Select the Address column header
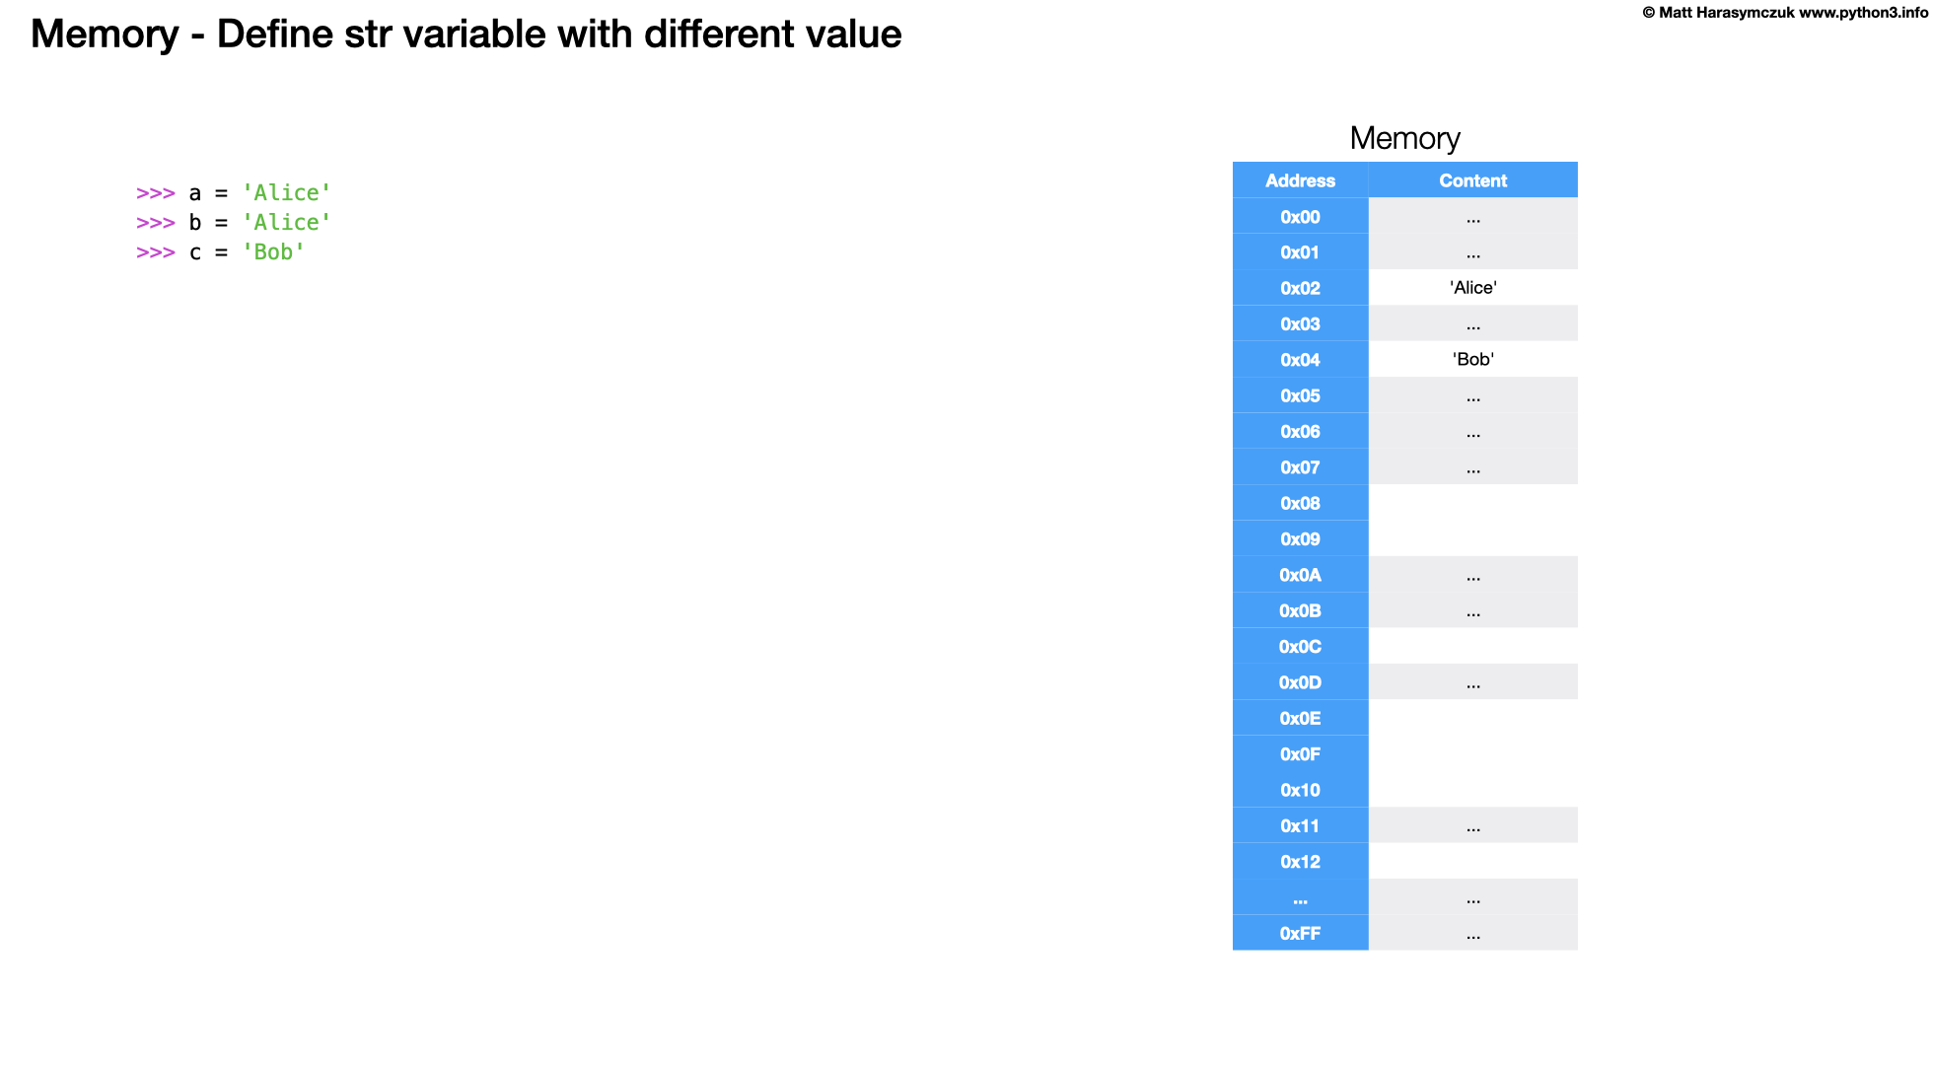Image resolution: width=1933 pixels, height=1065 pixels. pos(1300,180)
